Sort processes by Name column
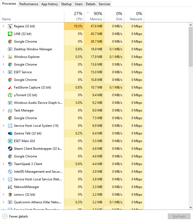Image resolution: width=193 pixels, height=223 pixels. pos(32,17)
